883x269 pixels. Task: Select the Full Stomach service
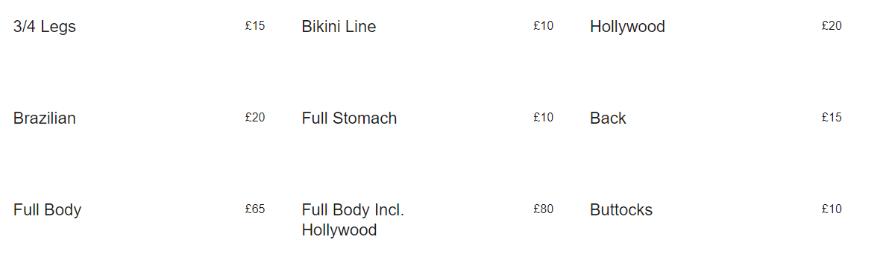(x=349, y=118)
